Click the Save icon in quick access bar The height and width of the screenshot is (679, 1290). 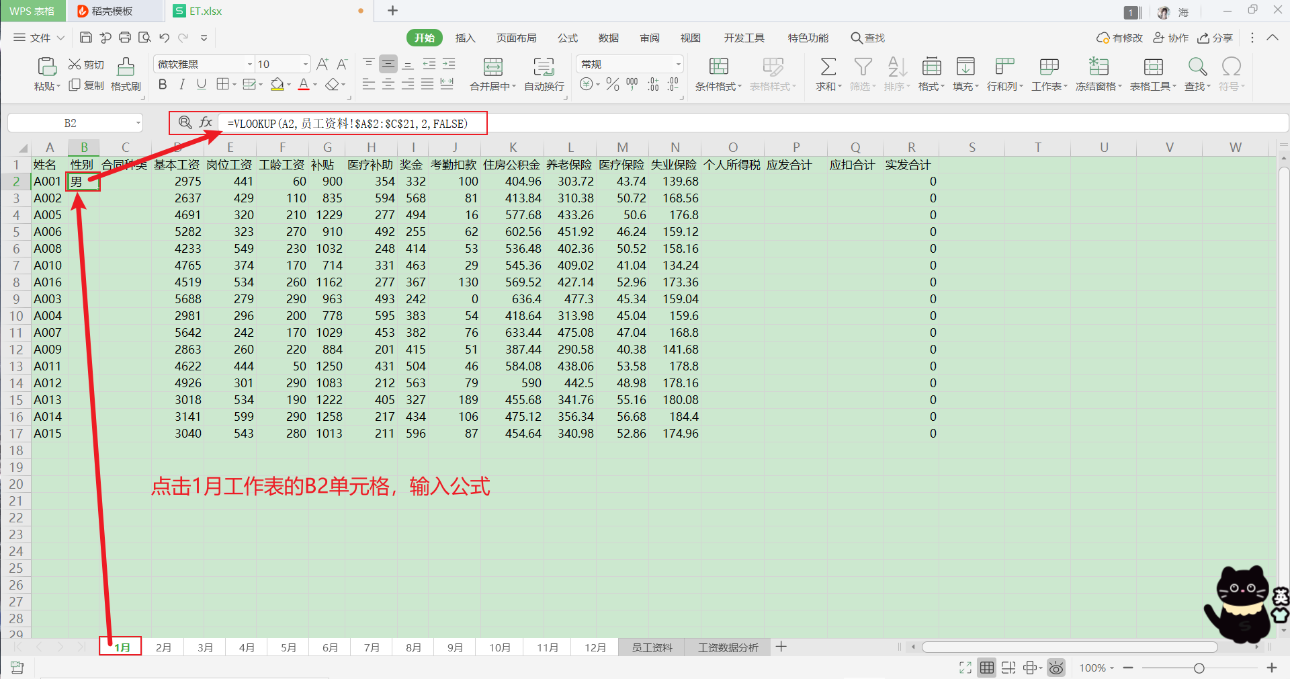(x=85, y=38)
